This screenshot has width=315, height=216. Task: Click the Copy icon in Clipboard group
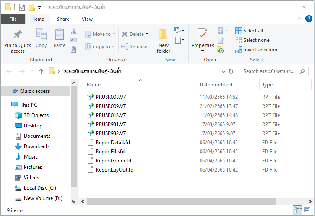pyautogui.click(x=41, y=35)
